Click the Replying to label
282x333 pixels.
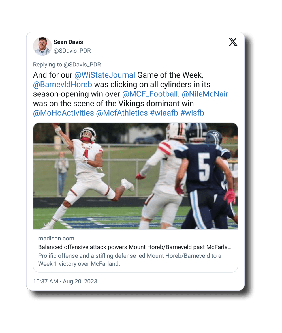tap(48, 65)
